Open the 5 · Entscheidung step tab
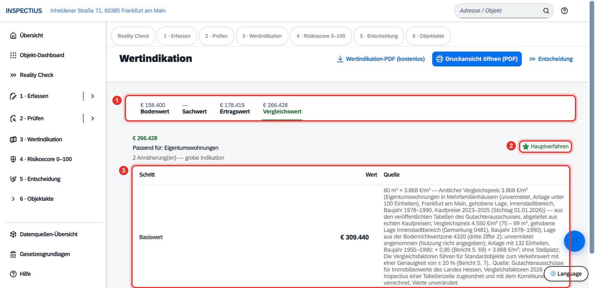Viewport: 595px width, 288px height. pyautogui.click(x=378, y=36)
